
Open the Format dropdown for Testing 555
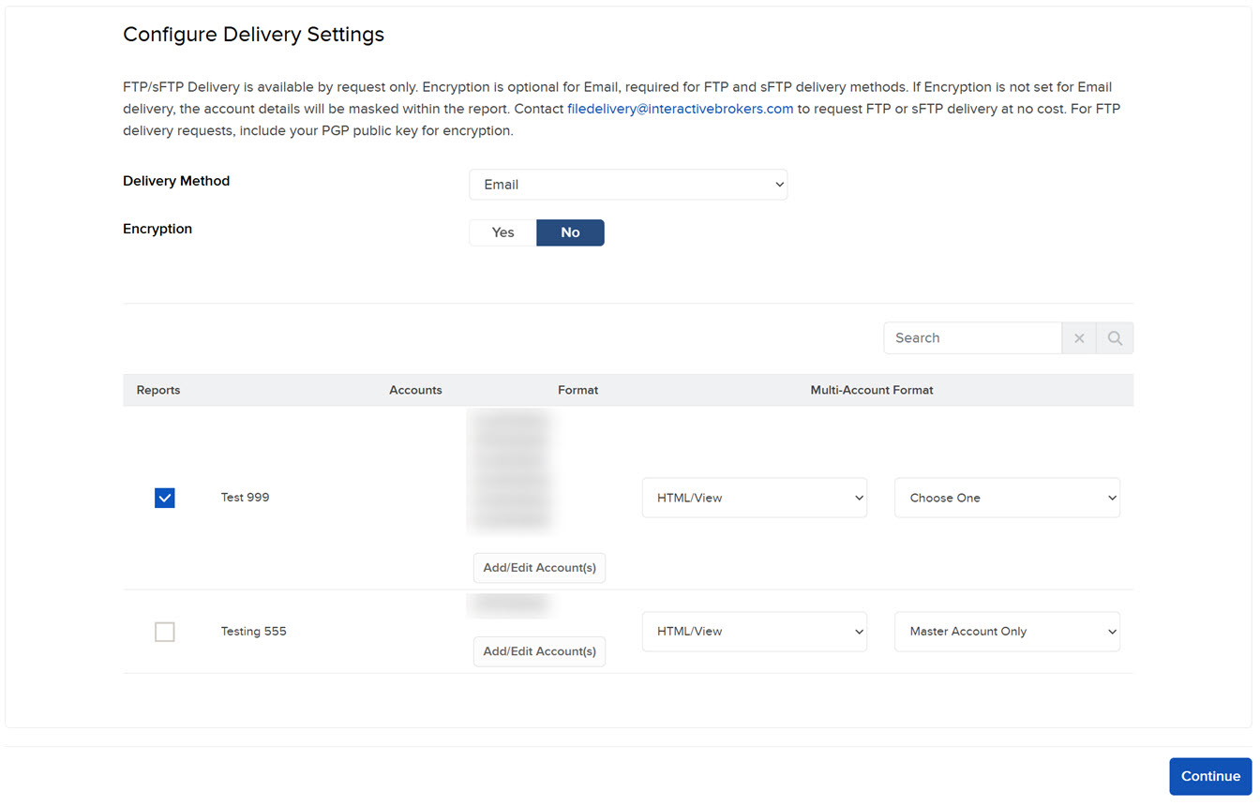point(754,631)
